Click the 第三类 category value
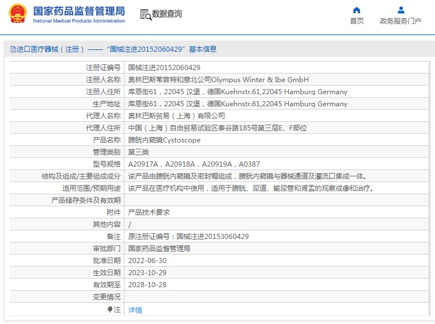Image resolution: width=435 pixels, height=324 pixels. coord(138,152)
